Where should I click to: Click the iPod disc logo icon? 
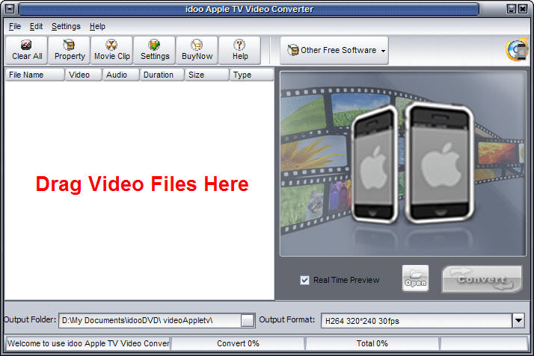click(517, 50)
